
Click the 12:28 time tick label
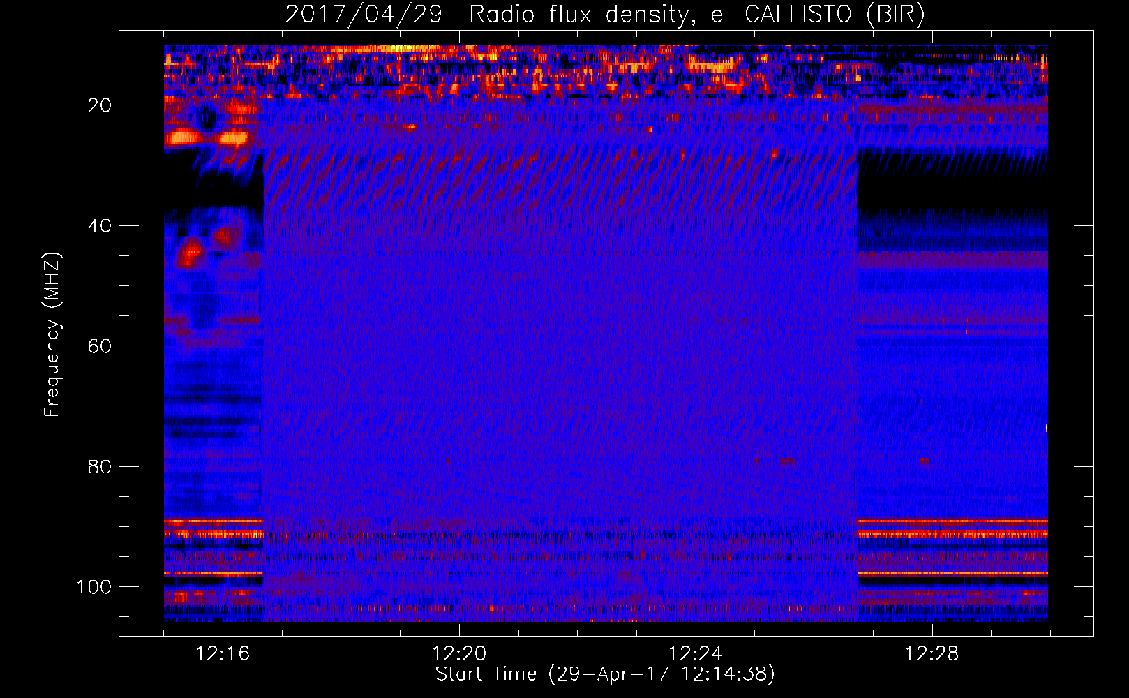coord(932,653)
